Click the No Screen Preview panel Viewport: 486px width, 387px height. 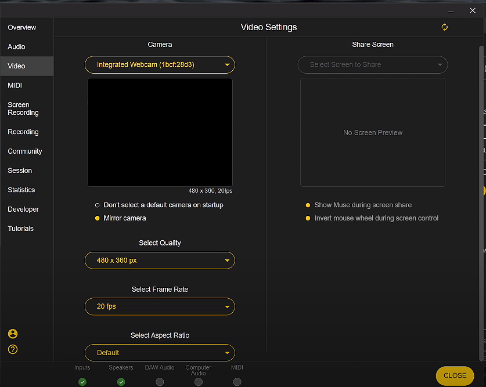373,132
